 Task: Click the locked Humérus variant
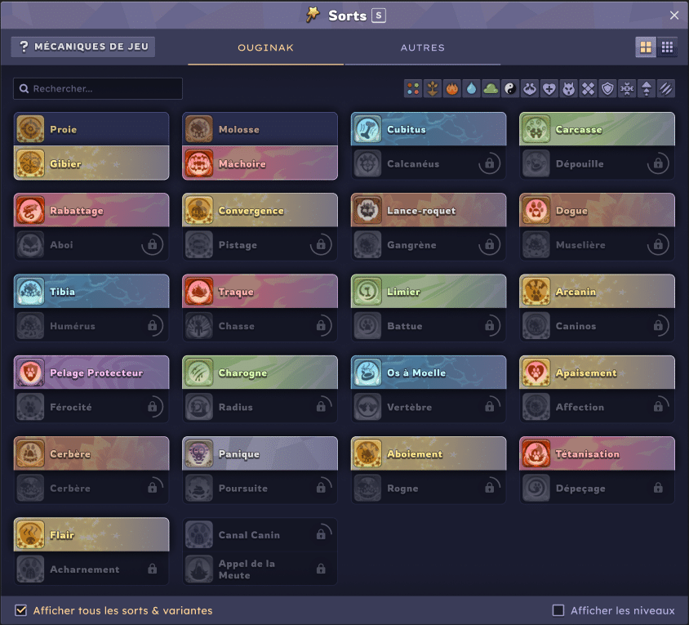tap(91, 325)
